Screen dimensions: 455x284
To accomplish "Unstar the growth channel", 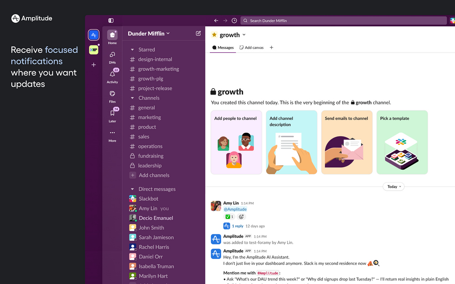I will [214, 35].
